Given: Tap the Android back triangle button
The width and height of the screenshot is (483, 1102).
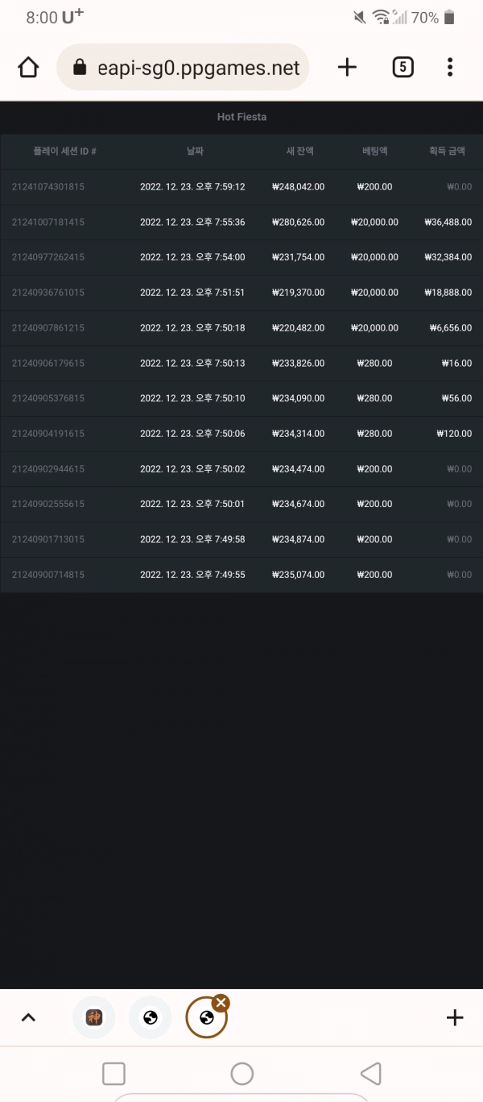Looking at the screenshot, I should point(370,1074).
